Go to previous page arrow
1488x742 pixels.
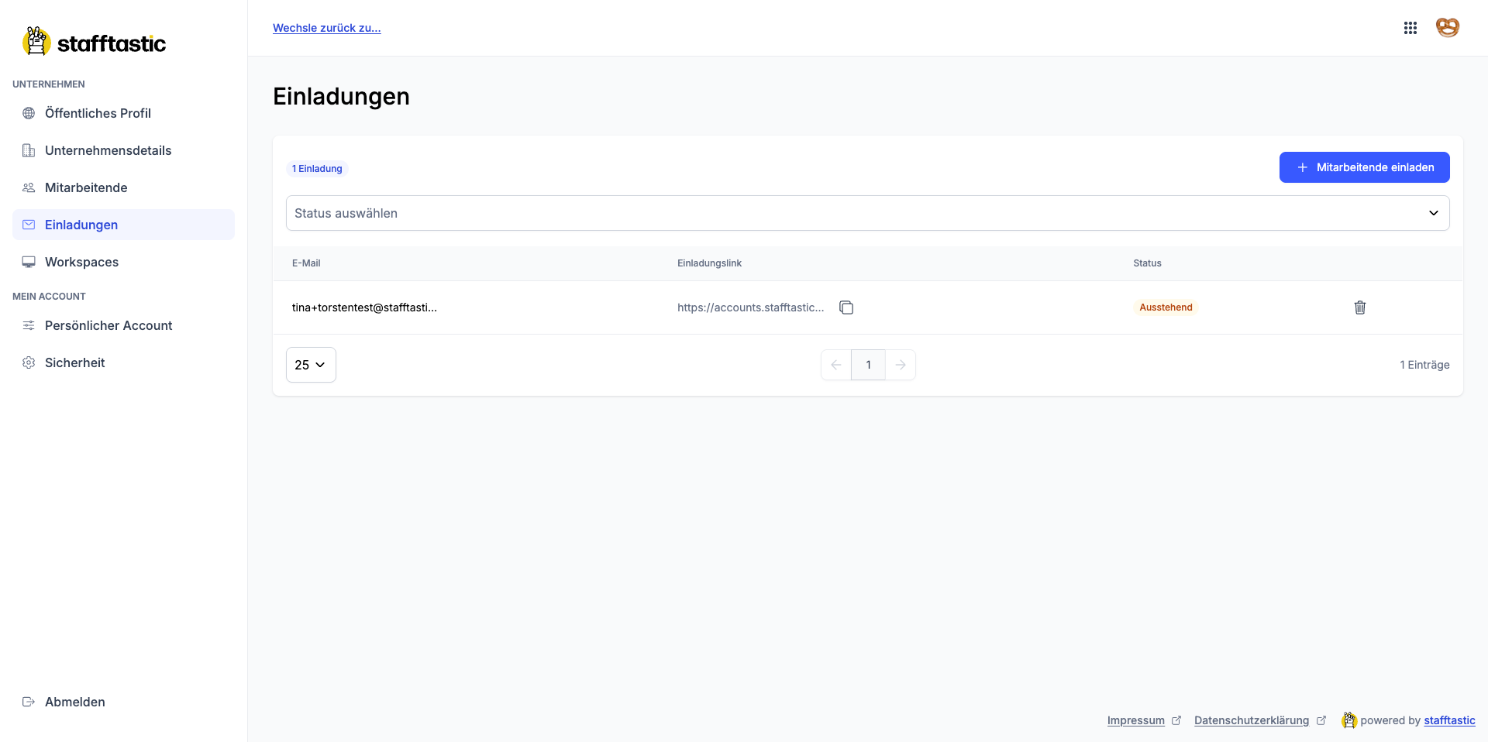836,365
